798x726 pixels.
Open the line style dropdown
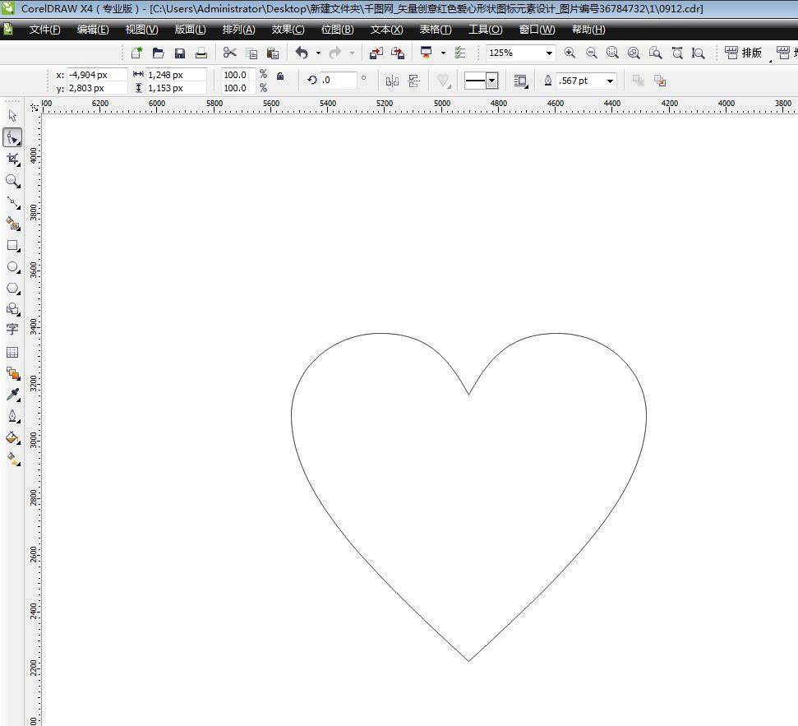click(491, 81)
